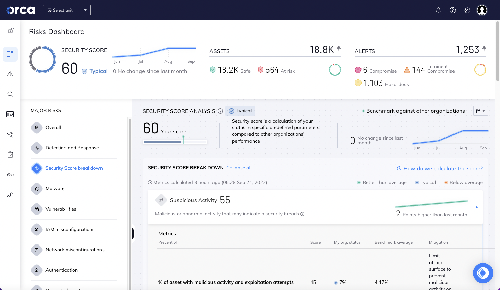Viewport: 500px width, 290px height.
Task: Click the notification bell icon
Action: click(x=438, y=10)
